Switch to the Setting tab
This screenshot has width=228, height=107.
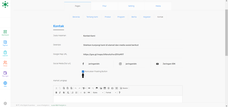(131, 6)
